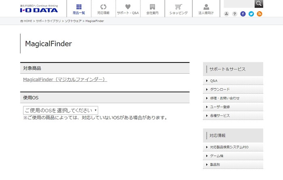Open ダウンロード sidebar link
Viewport: 283px width, 180px height.
(x=233, y=89)
